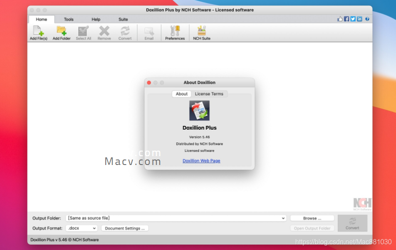Click the large Convert button at bottom right

click(352, 223)
